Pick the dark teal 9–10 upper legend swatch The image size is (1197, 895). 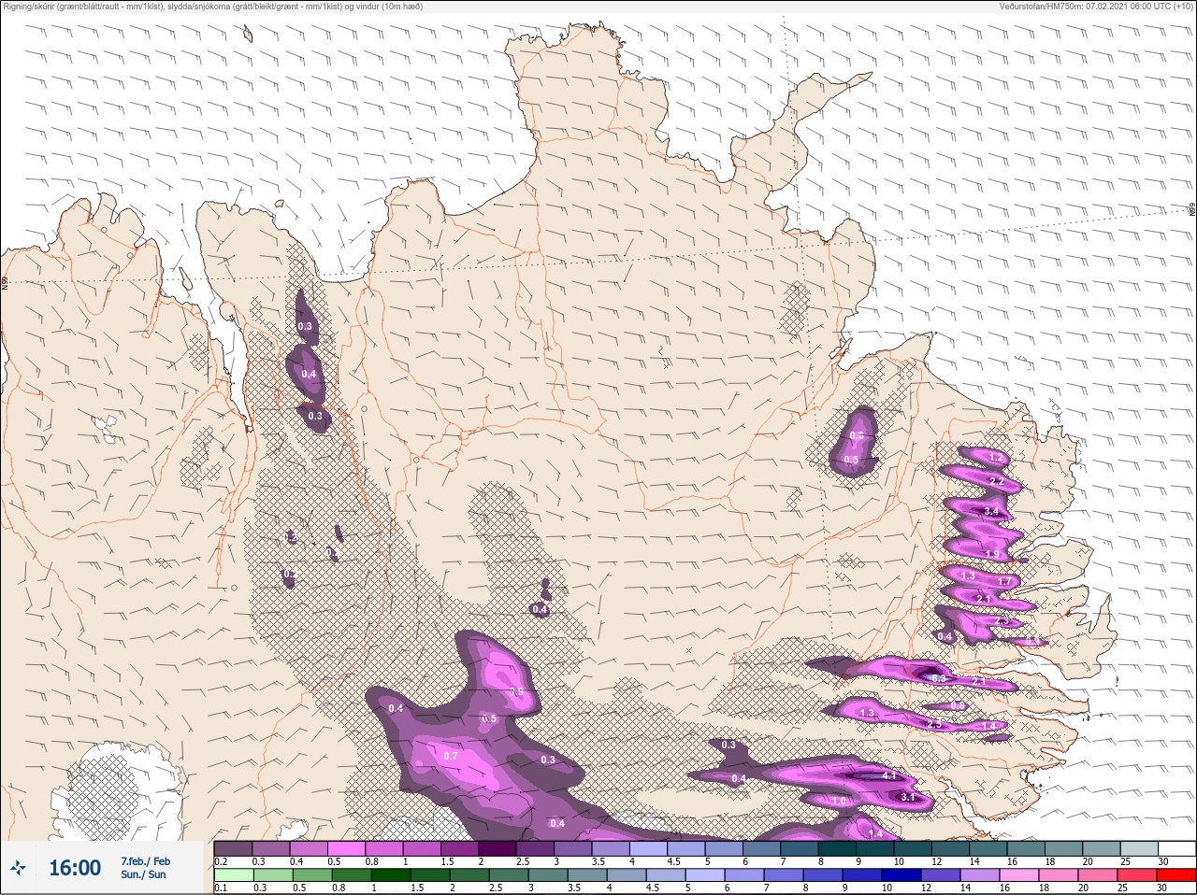click(x=876, y=848)
